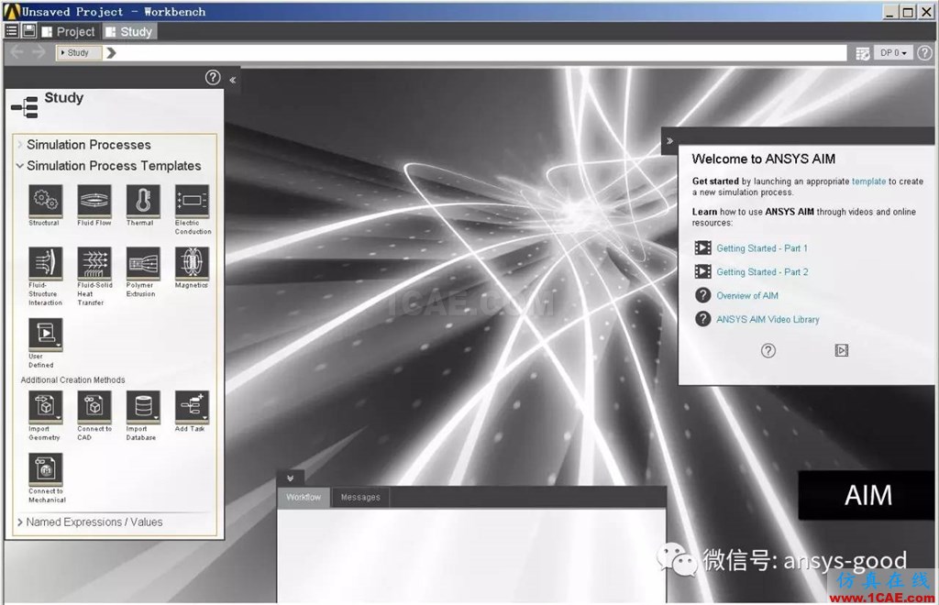Image resolution: width=939 pixels, height=605 pixels.
Task: Click the Import Geometry icon
Action: (x=45, y=406)
